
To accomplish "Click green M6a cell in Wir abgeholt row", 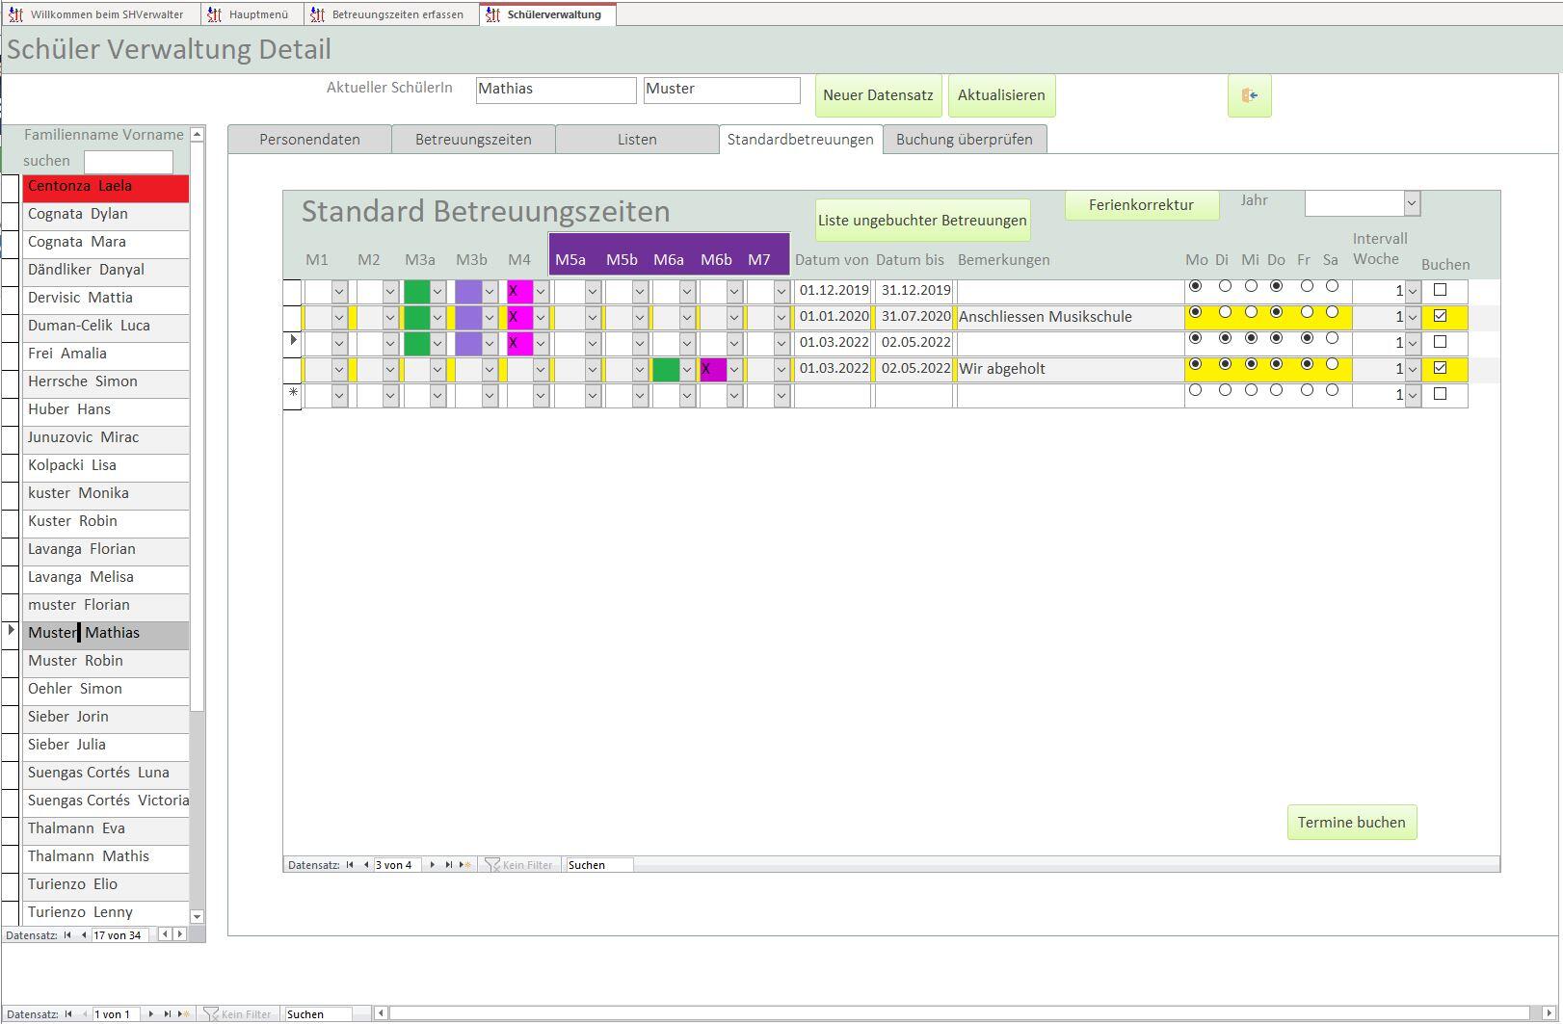I will (666, 369).
